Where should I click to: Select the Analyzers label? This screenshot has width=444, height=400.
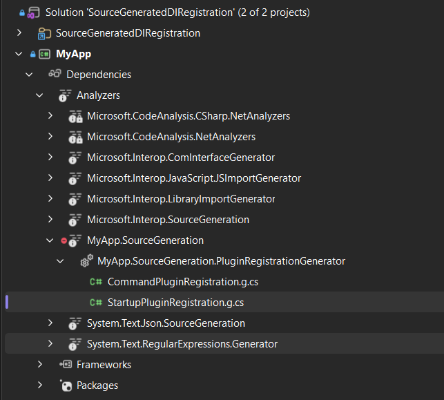tap(98, 95)
